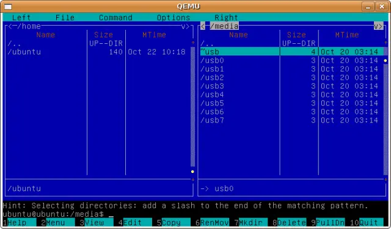
Task: Sort right panel by Size column header
Action: point(296,35)
